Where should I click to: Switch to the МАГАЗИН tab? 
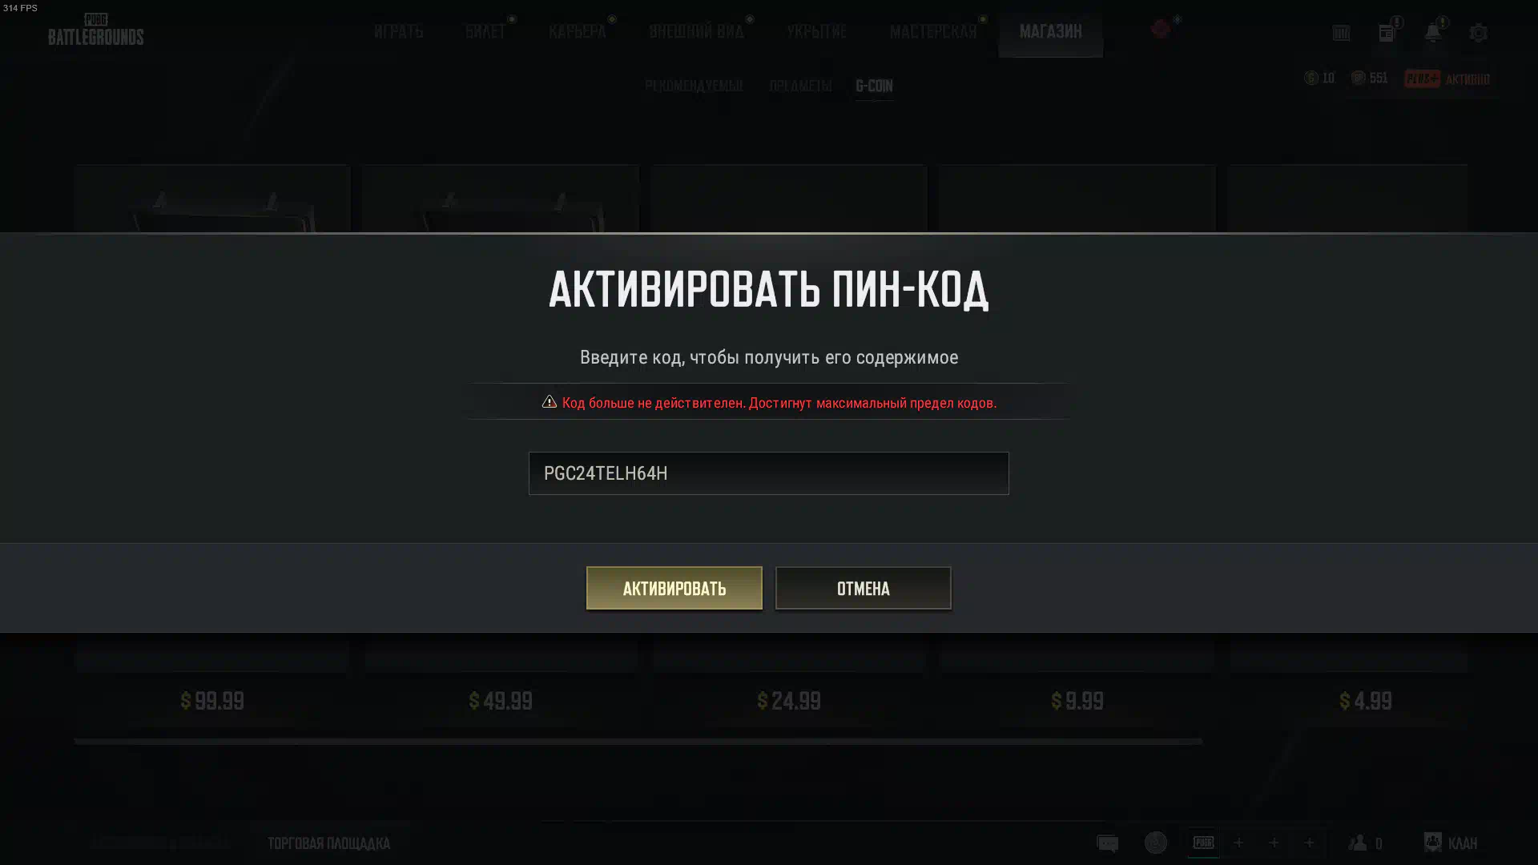tap(1050, 32)
